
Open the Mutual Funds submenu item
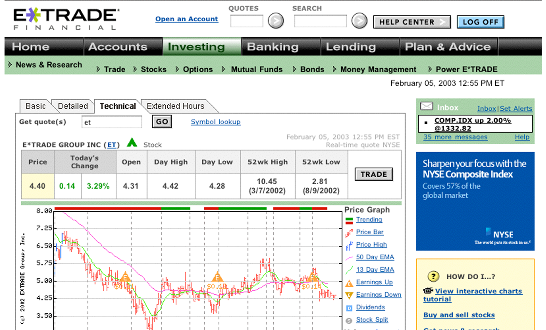(x=257, y=70)
